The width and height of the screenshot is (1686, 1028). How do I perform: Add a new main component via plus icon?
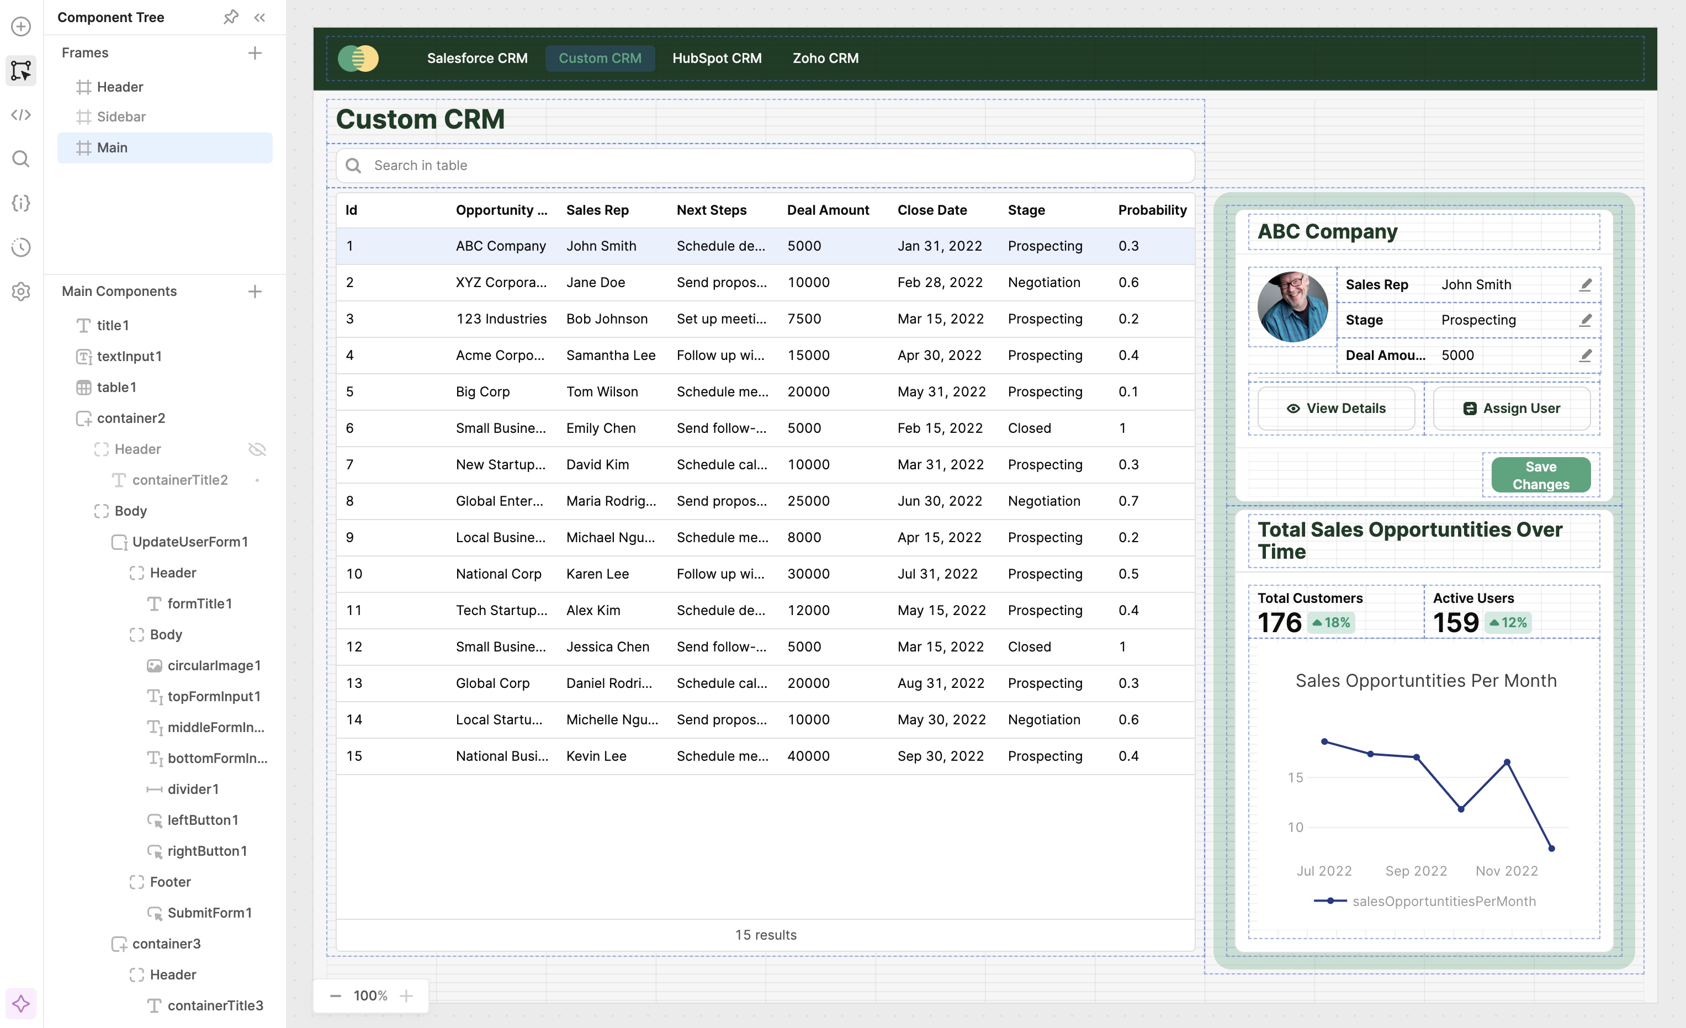[255, 291]
